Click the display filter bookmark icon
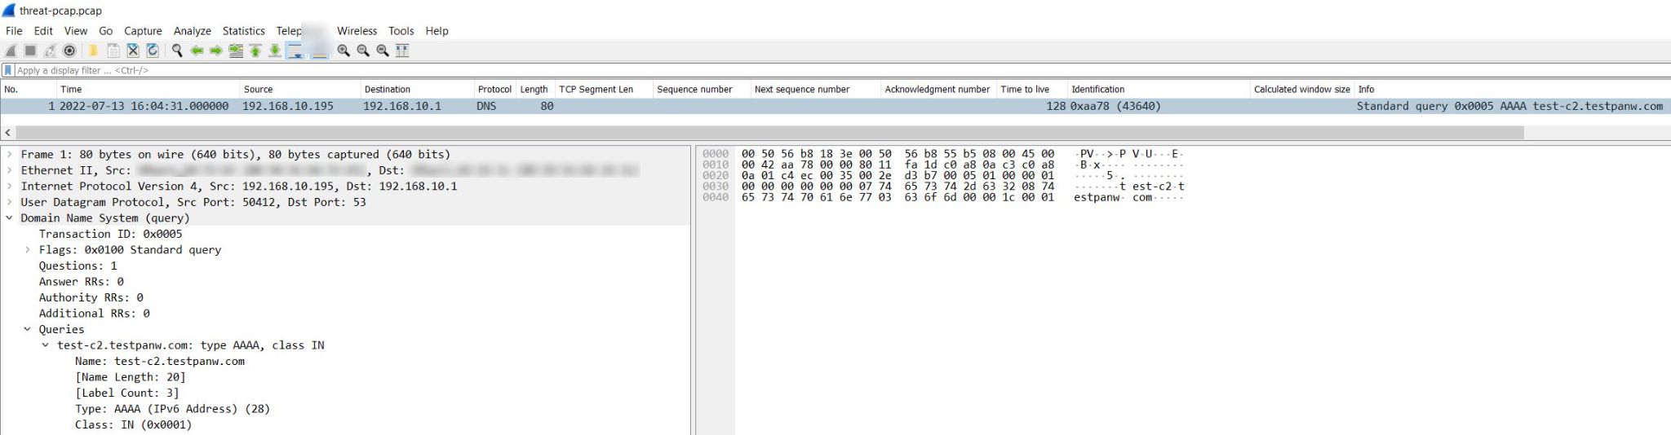Screen dimensions: 1671x435 [x=8, y=70]
